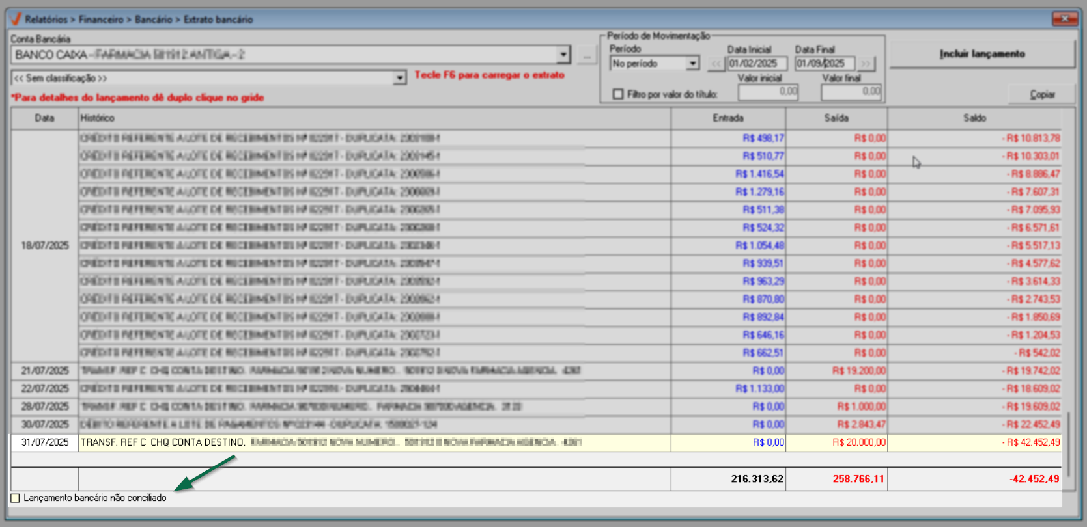
Task: Click the Data column header
Action: pyautogui.click(x=44, y=118)
